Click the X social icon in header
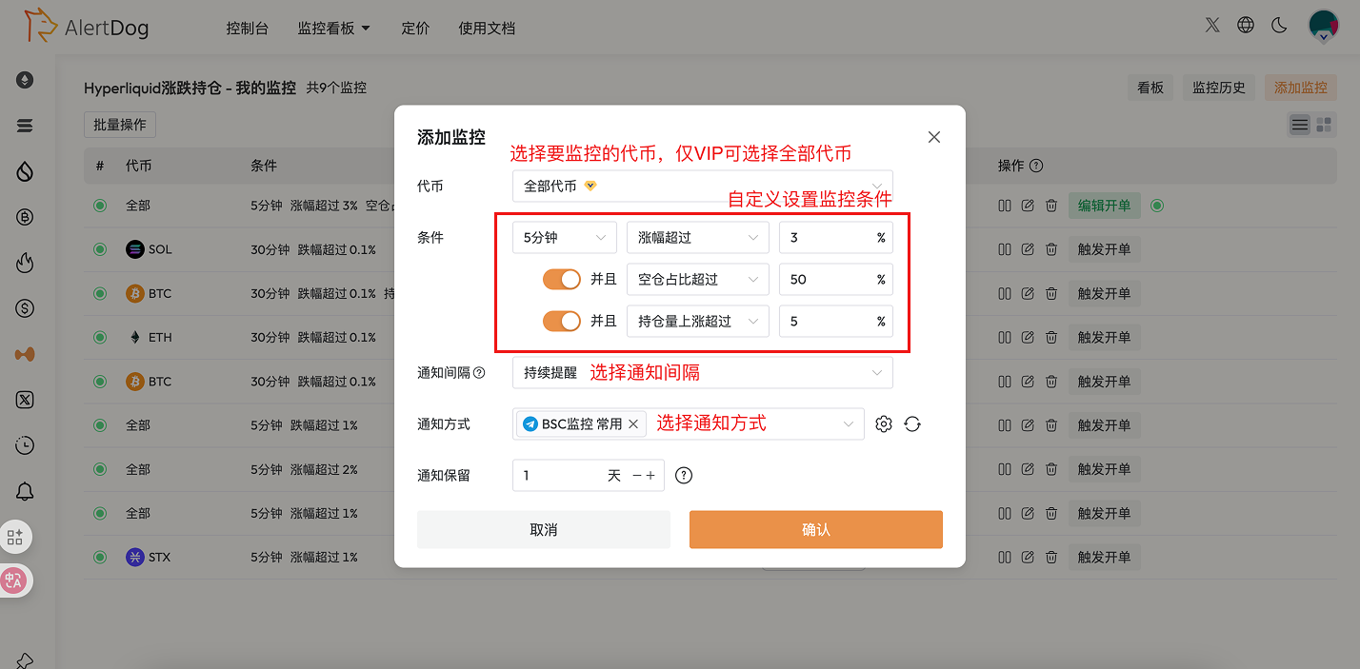Image resolution: width=1360 pixels, height=669 pixels. [1212, 26]
